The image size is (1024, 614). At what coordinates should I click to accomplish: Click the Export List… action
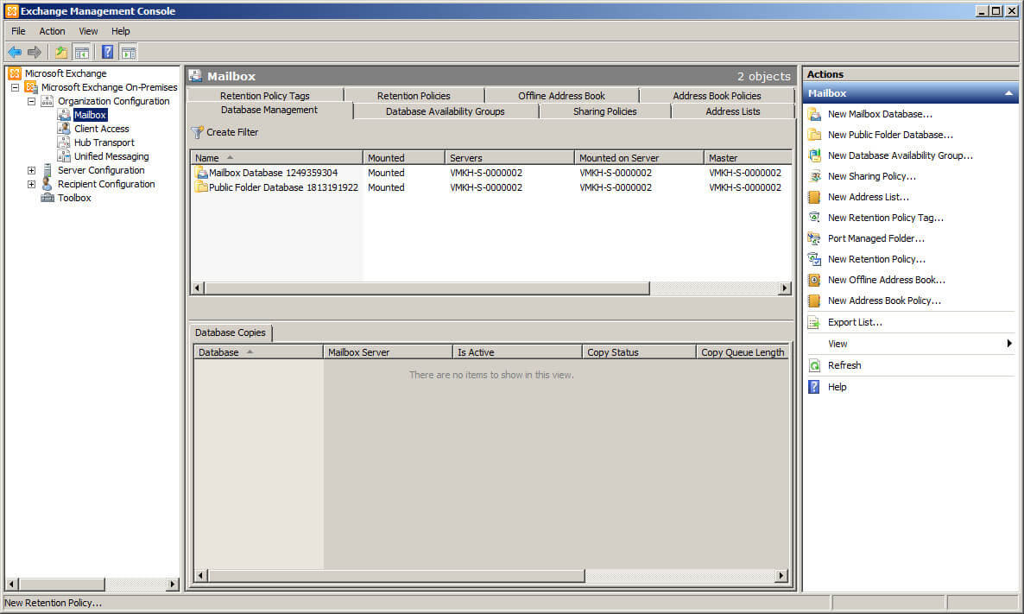855,322
